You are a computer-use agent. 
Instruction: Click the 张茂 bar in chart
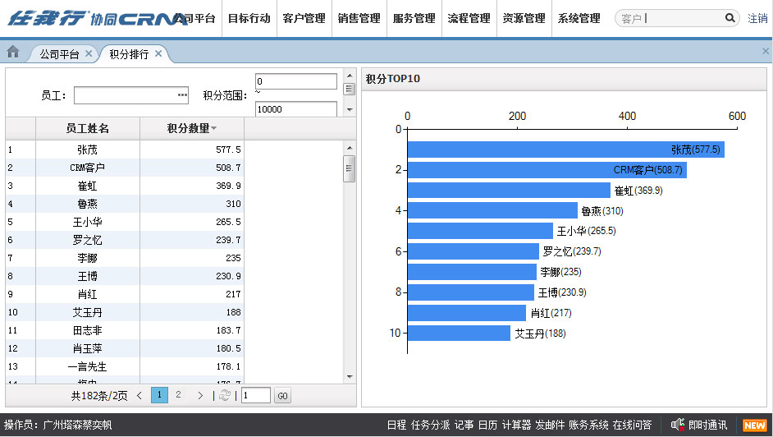point(565,149)
